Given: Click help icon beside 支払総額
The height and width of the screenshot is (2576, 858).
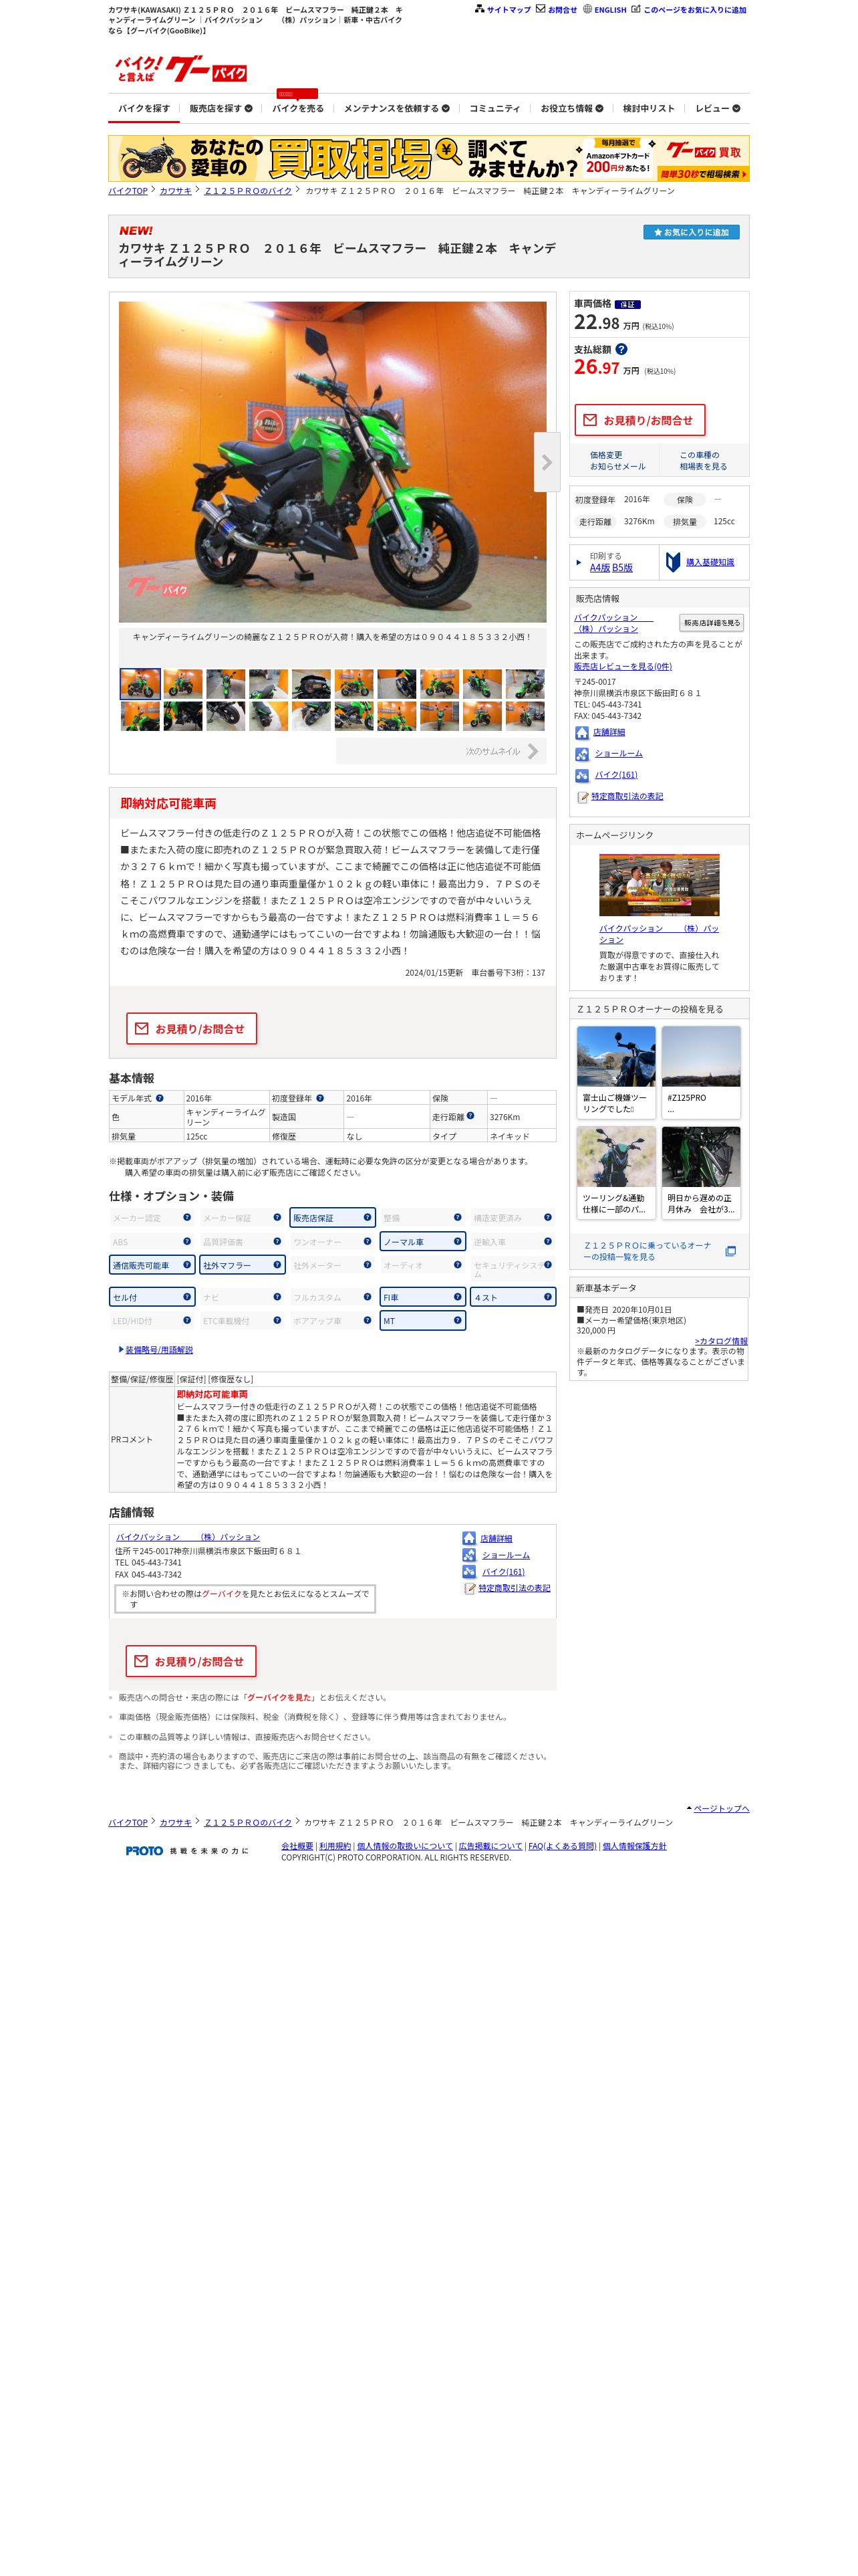Looking at the screenshot, I should coord(621,349).
